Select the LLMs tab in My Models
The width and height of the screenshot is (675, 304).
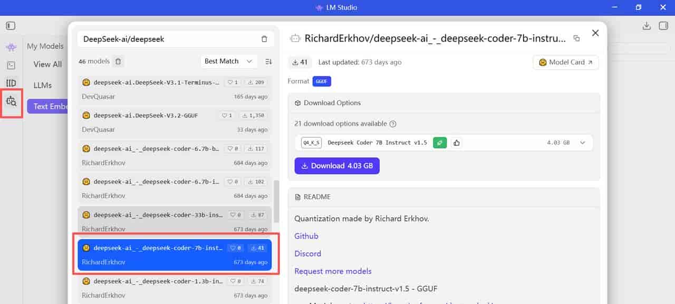[43, 85]
